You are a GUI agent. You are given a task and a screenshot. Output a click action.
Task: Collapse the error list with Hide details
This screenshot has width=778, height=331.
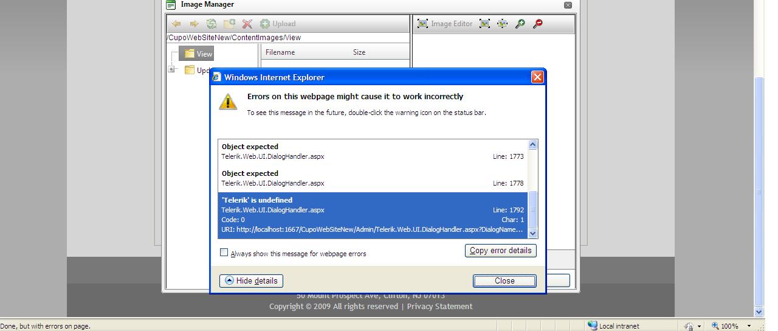point(251,280)
